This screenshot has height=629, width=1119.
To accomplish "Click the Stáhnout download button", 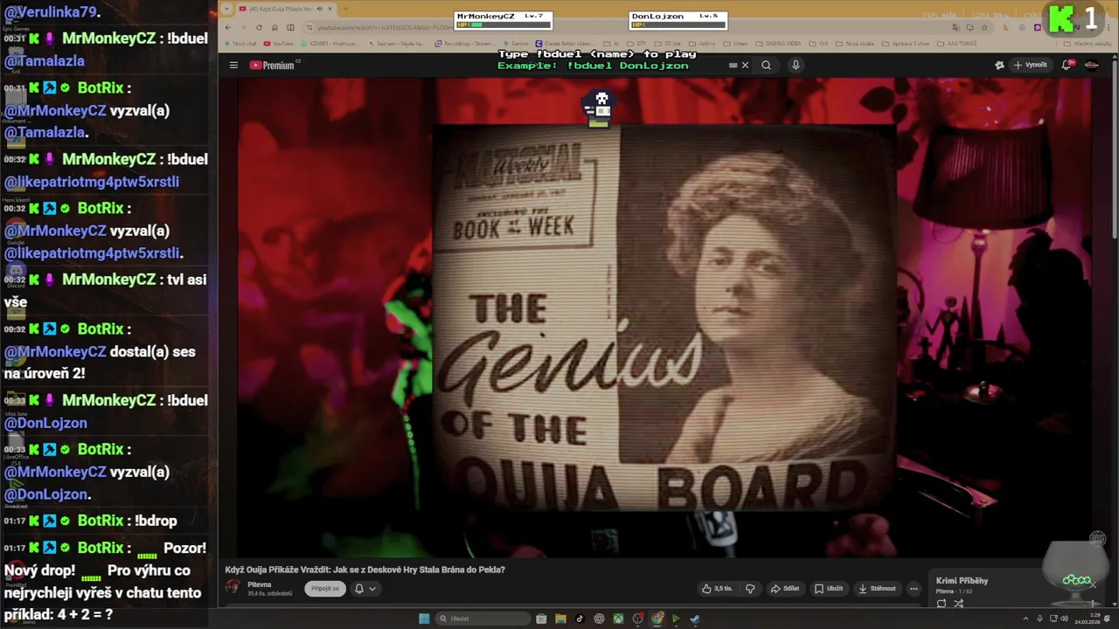I will [x=876, y=588].
